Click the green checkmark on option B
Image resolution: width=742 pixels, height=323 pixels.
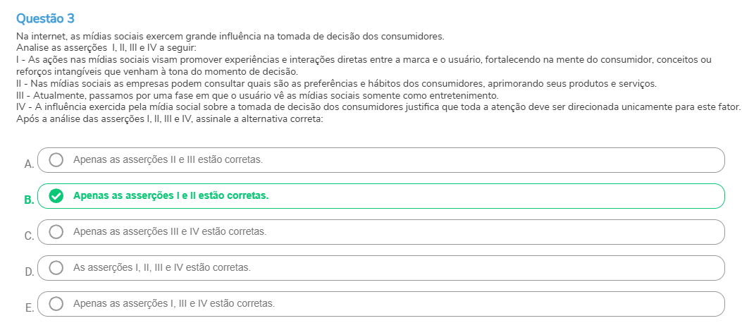[x=56, y=196]
